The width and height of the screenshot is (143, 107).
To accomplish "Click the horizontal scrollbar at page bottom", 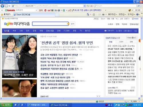I will [x=63, y=98].
